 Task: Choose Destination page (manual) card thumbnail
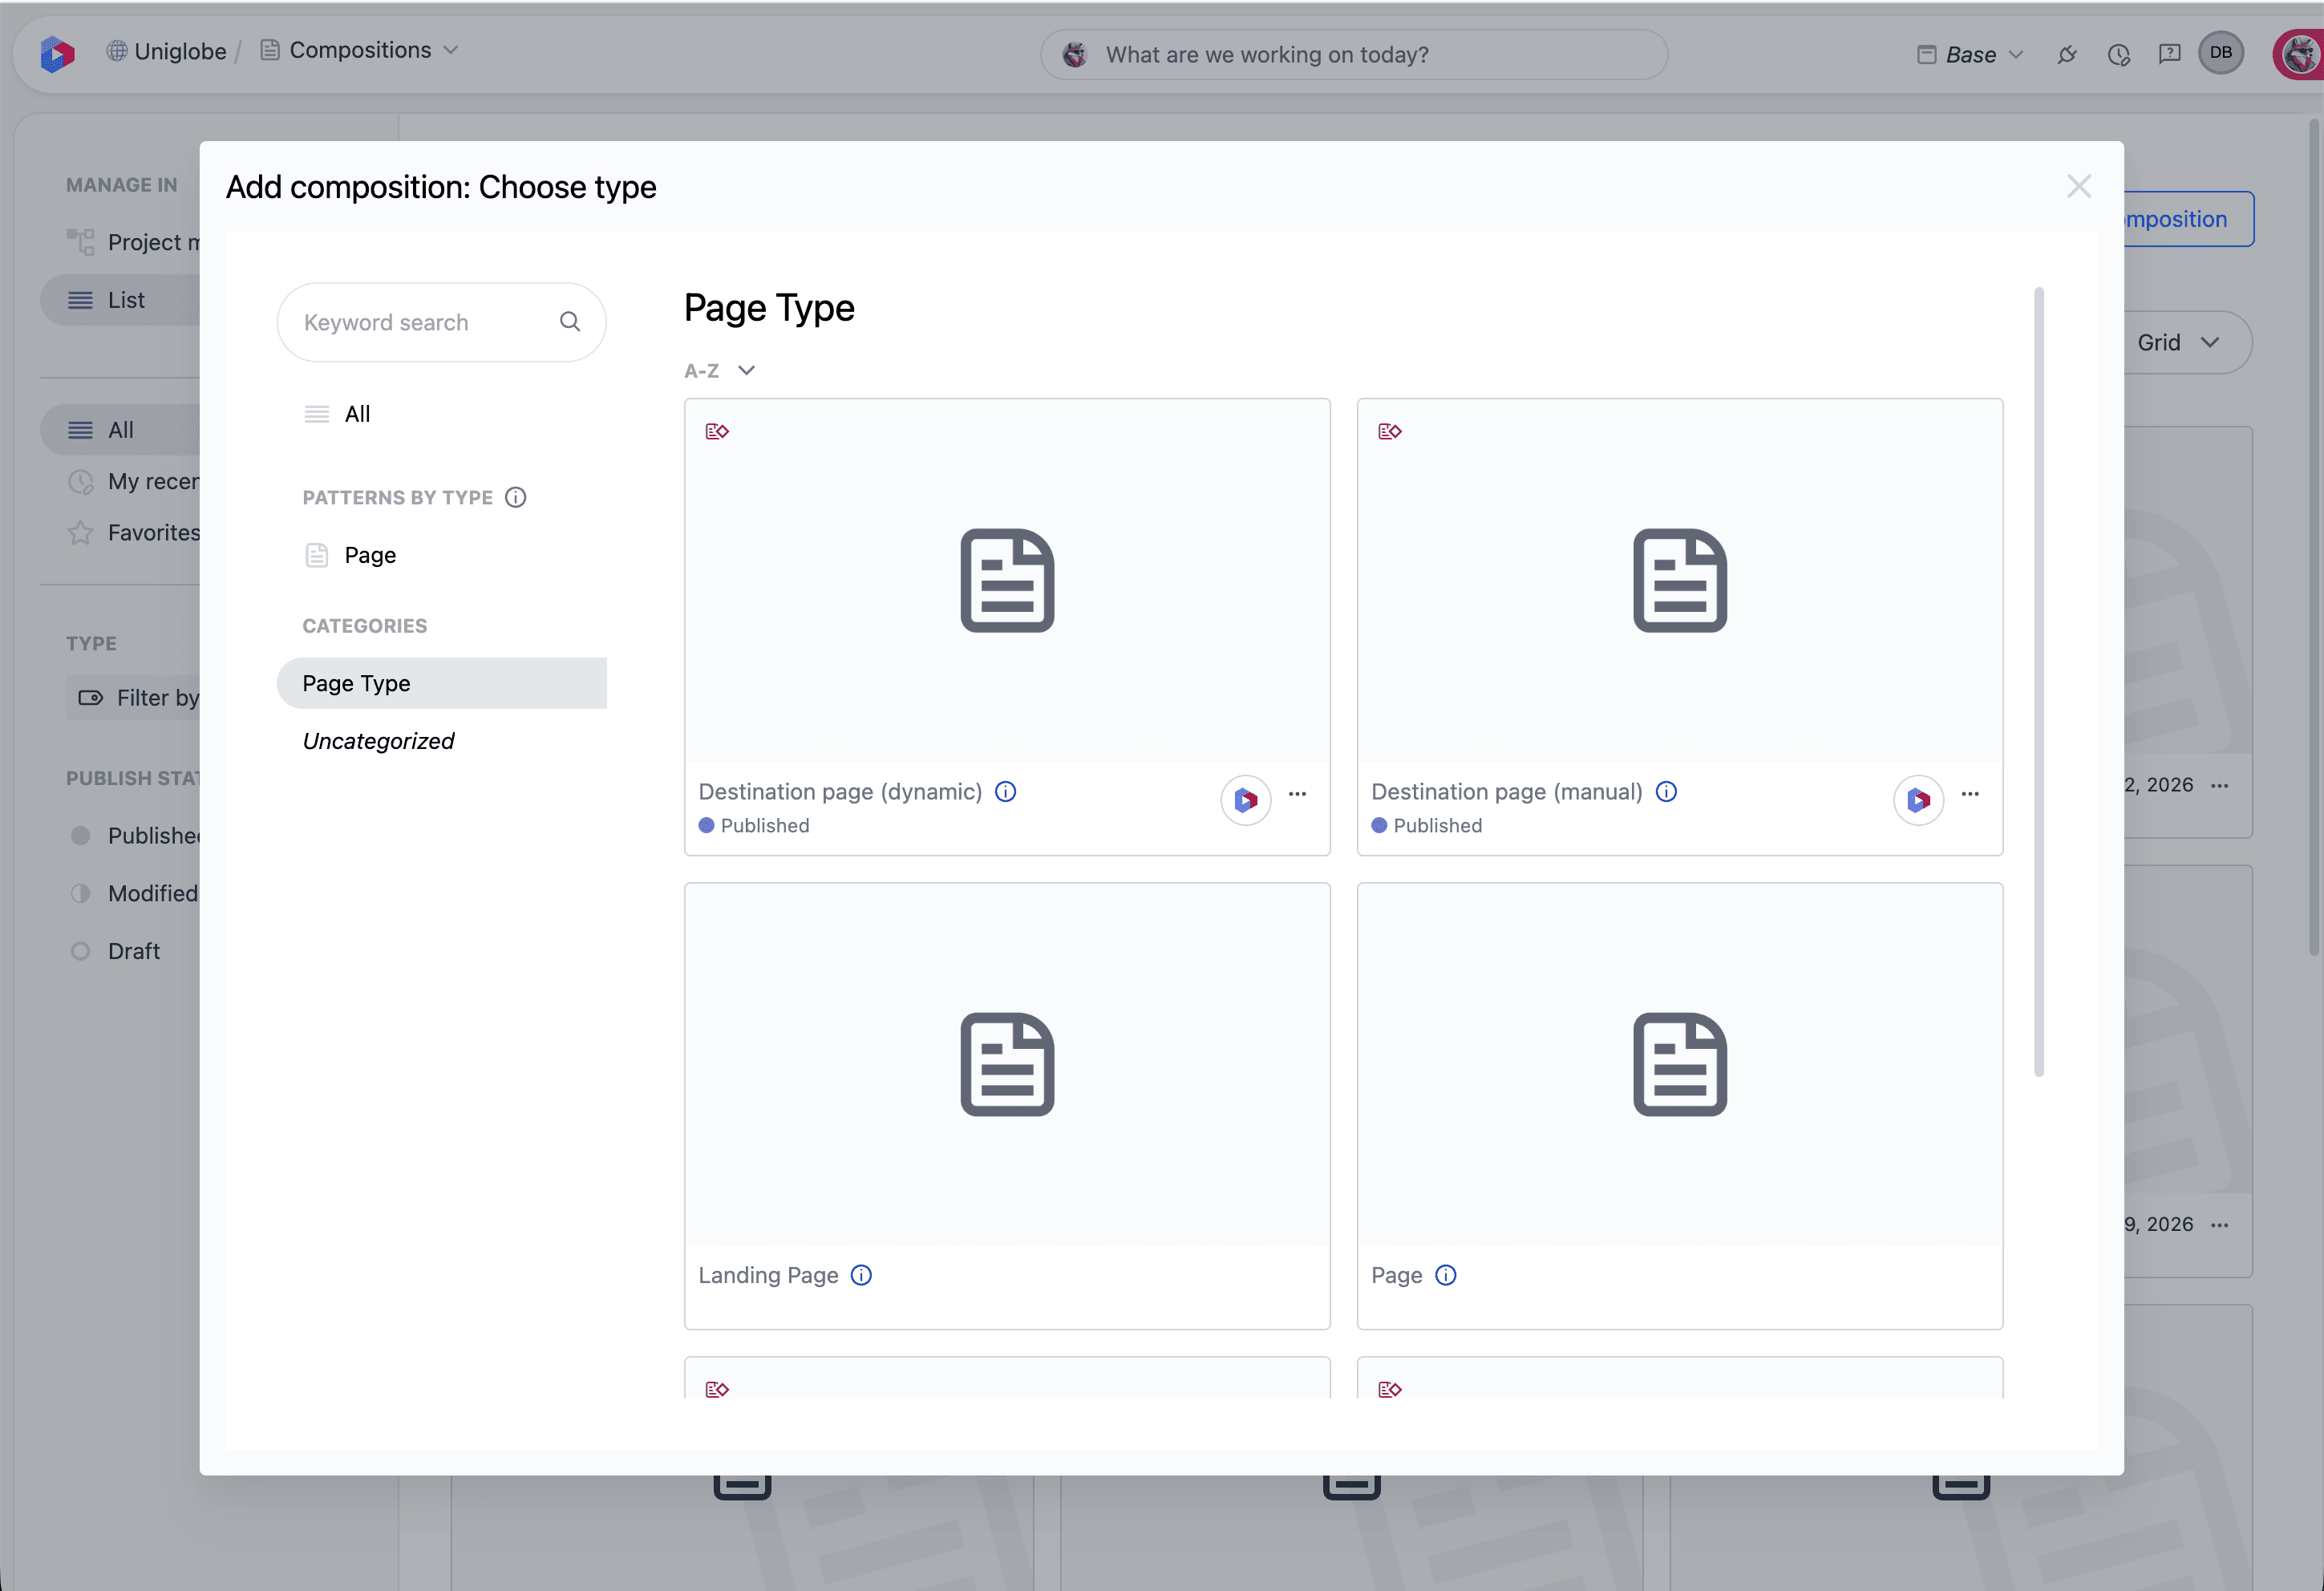tap(1680, 581)
